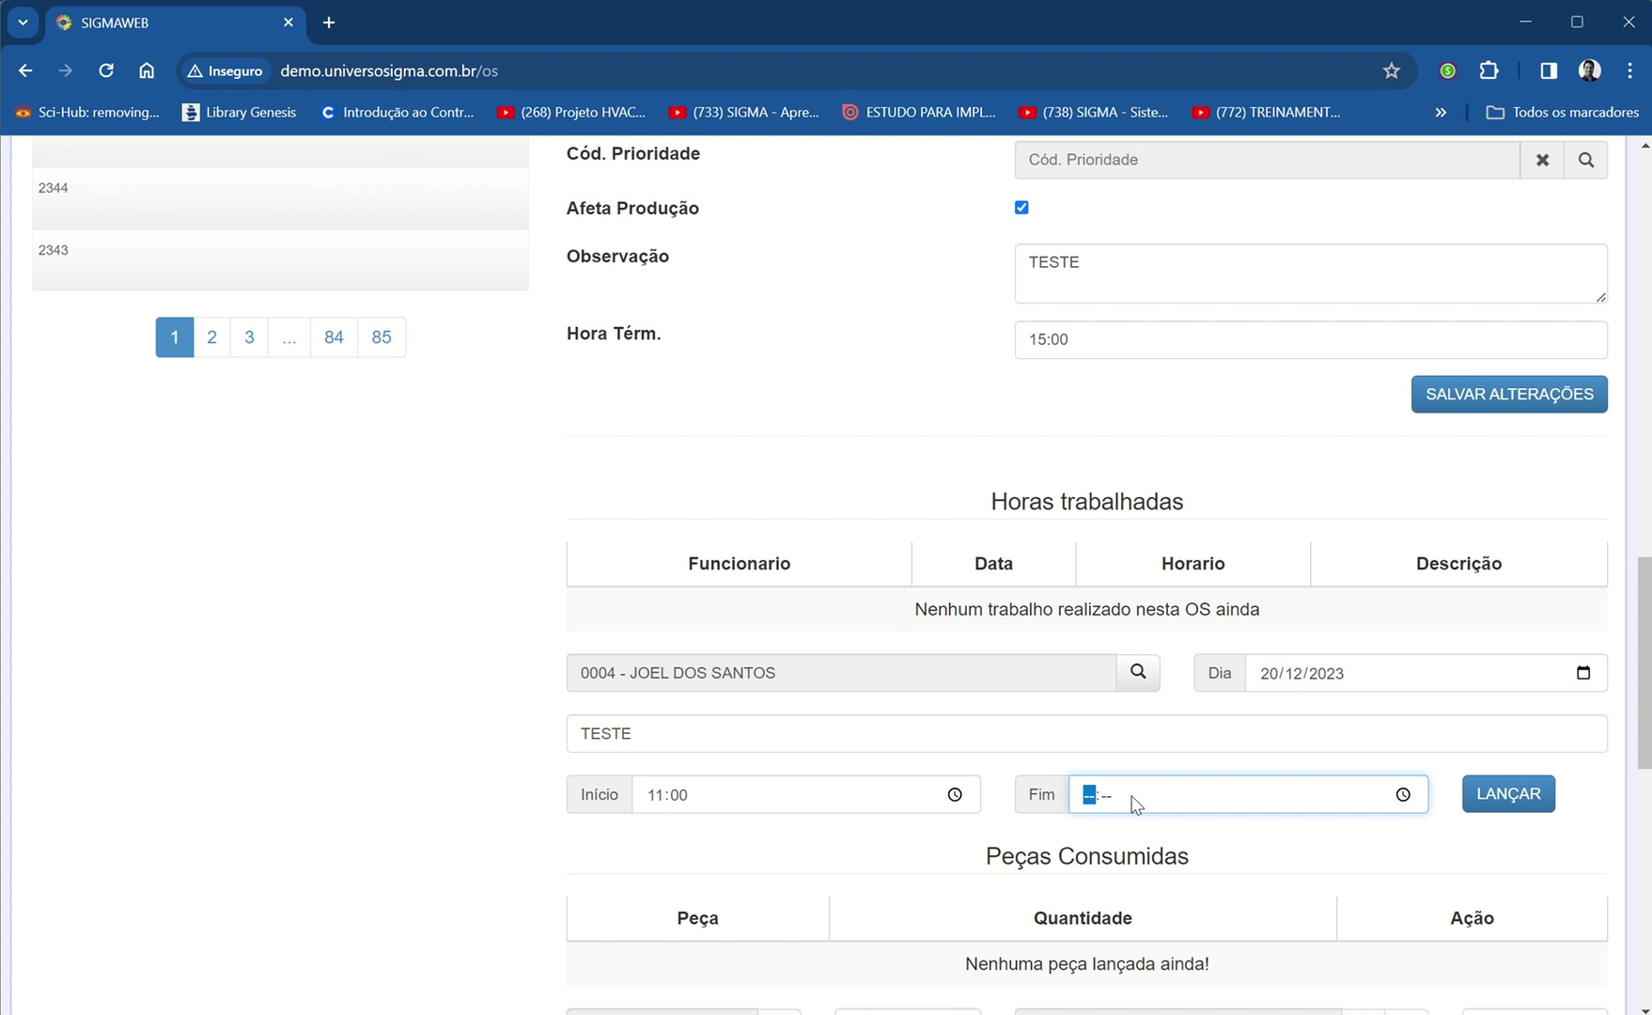Click the green extension icon in toolbar
This screenshot has height=1015, width=1652.
click(x=1448, y=70)
